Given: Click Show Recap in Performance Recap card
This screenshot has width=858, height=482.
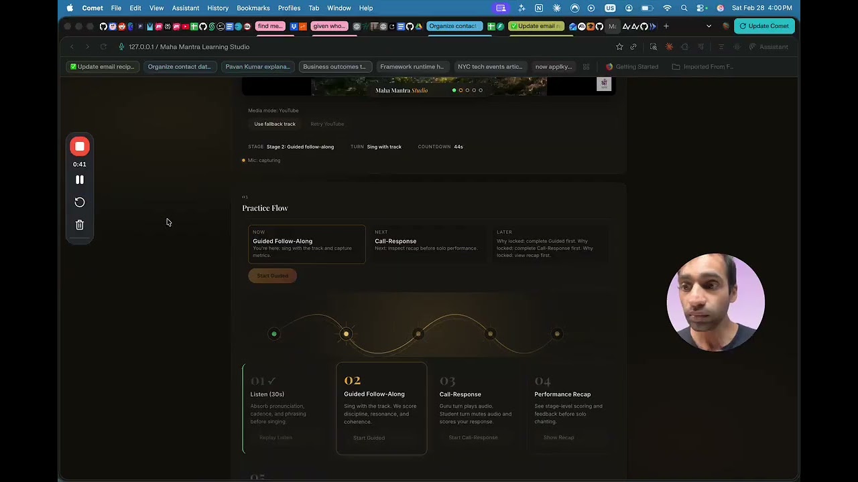Looking at the screenshot, I should point(558,438).
